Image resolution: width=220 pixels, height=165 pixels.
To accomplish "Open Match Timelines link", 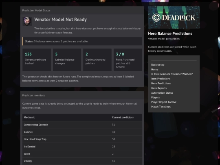I will 161,107.
